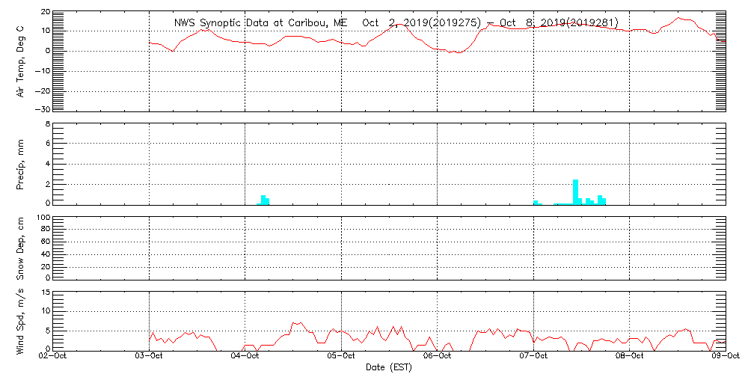Select the 08-Oct date tick label
The width and height of the screenshot is (748, 374).
pyautogui.click(x=630, y=357)
